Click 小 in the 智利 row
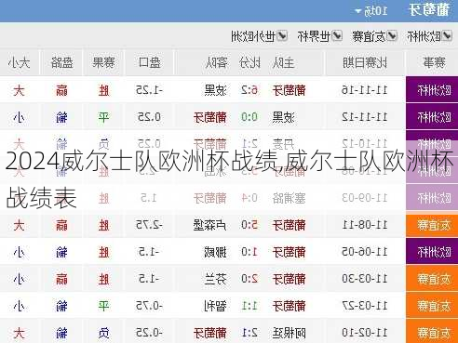Screen dimensions: 458x343 tap(19, 306)
